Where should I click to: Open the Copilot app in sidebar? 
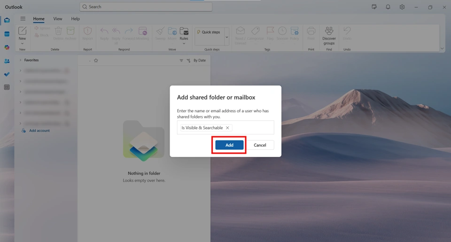(7, 47)
